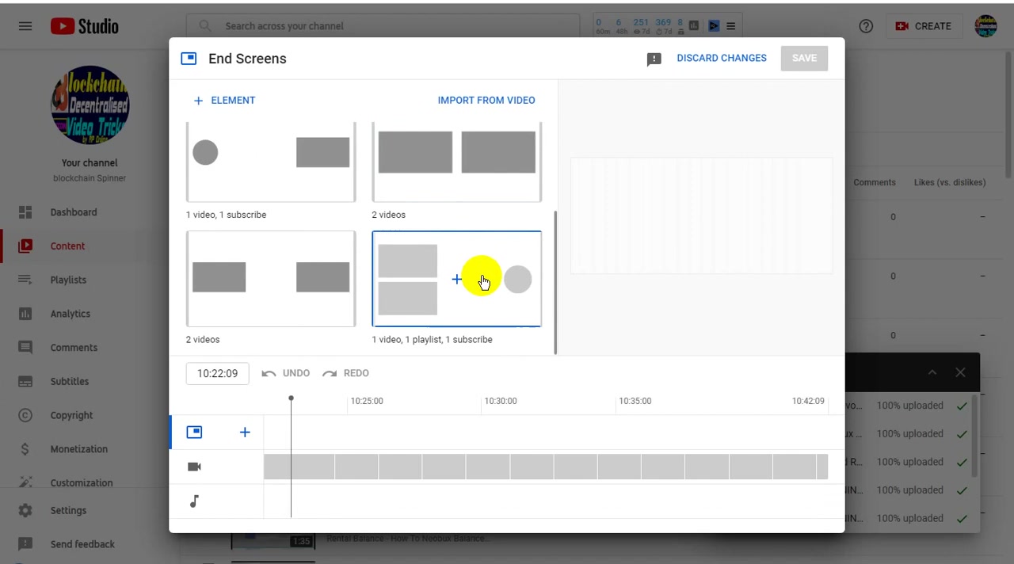Click the Discard Changes button
The width and height of the screenshot is (1014, 564).
722,58
